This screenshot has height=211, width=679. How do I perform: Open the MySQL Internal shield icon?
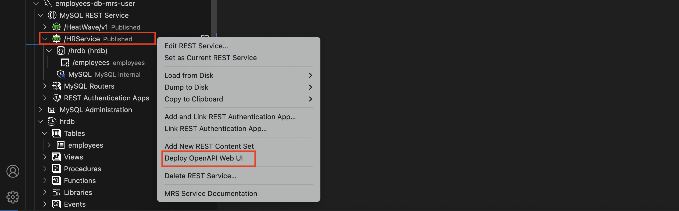pyautogui.click(x=61, y=74)
